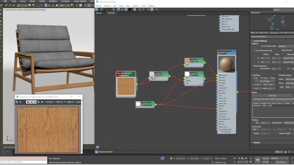Click the Select tool arrow in Slate editor
This screenshot has width=294, height=165.
(x=97, y=10)
